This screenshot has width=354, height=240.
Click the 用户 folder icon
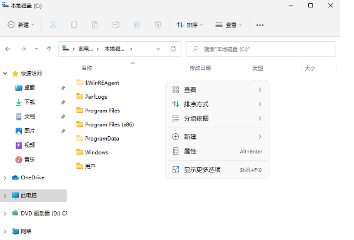click(79, 166)
